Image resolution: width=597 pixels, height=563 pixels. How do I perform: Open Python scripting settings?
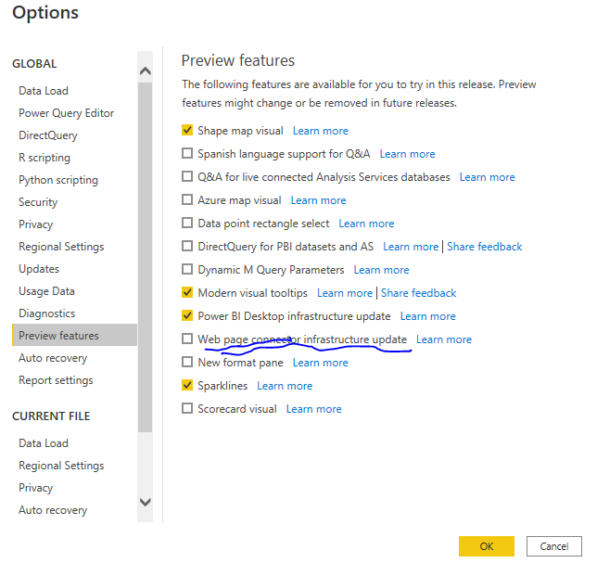click(58, 180)
